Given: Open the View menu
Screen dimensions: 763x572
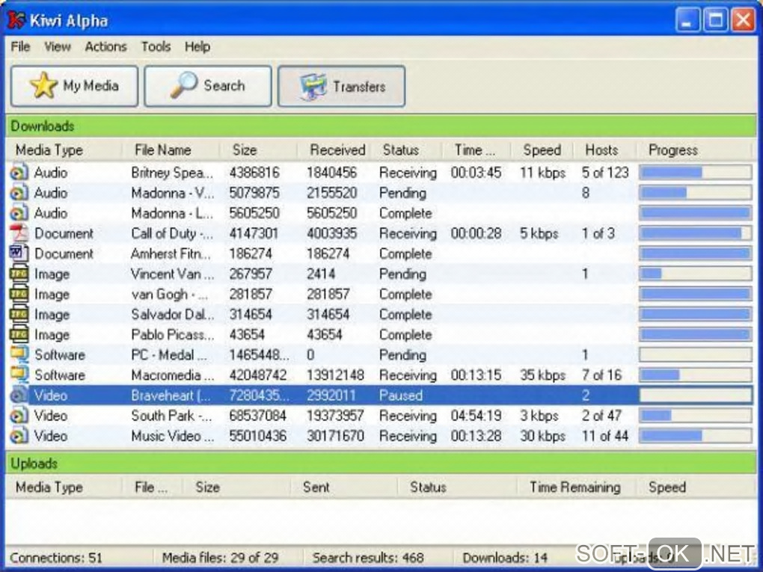Looking at the screenshot, I should [x=58, y=46].
